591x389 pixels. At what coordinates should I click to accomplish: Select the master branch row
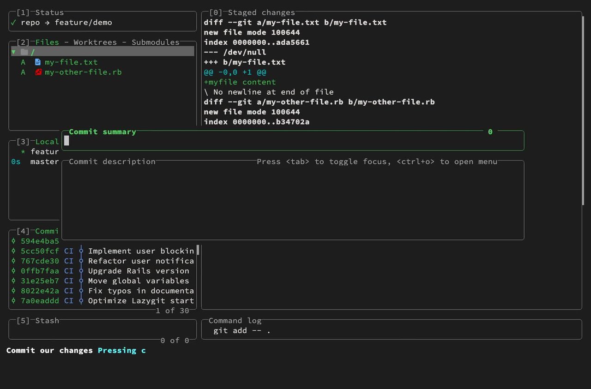tap(35, 162)
